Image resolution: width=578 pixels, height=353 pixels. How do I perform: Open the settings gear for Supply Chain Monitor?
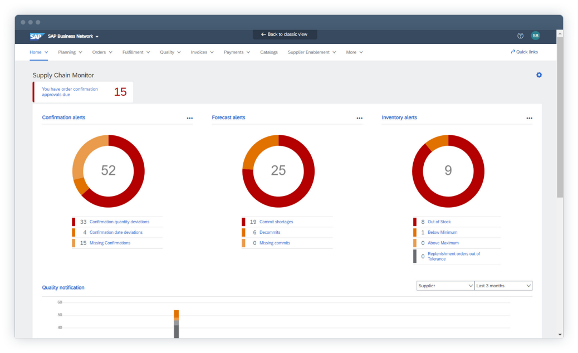tap(538, 75)
